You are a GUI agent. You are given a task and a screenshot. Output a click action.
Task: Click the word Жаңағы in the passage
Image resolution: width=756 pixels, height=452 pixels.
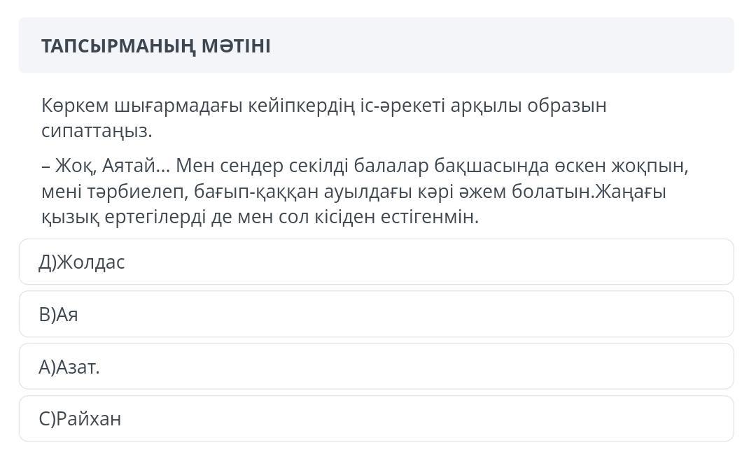click(631, 192)
